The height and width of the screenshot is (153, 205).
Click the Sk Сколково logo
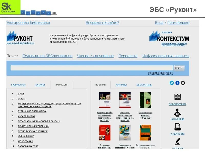tap(10, 7)
